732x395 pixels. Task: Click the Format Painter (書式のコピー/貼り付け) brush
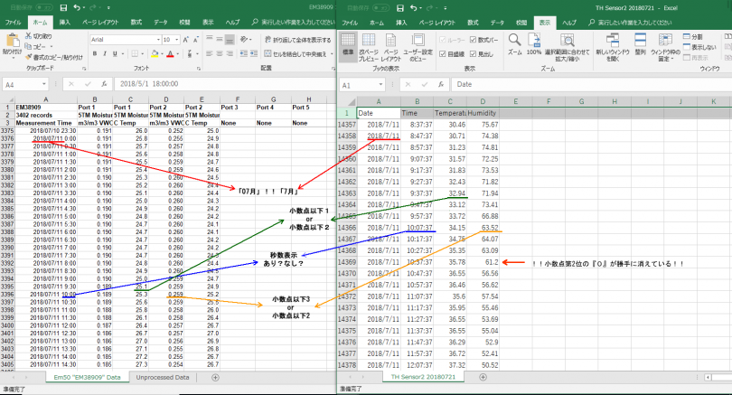[29, 57]
